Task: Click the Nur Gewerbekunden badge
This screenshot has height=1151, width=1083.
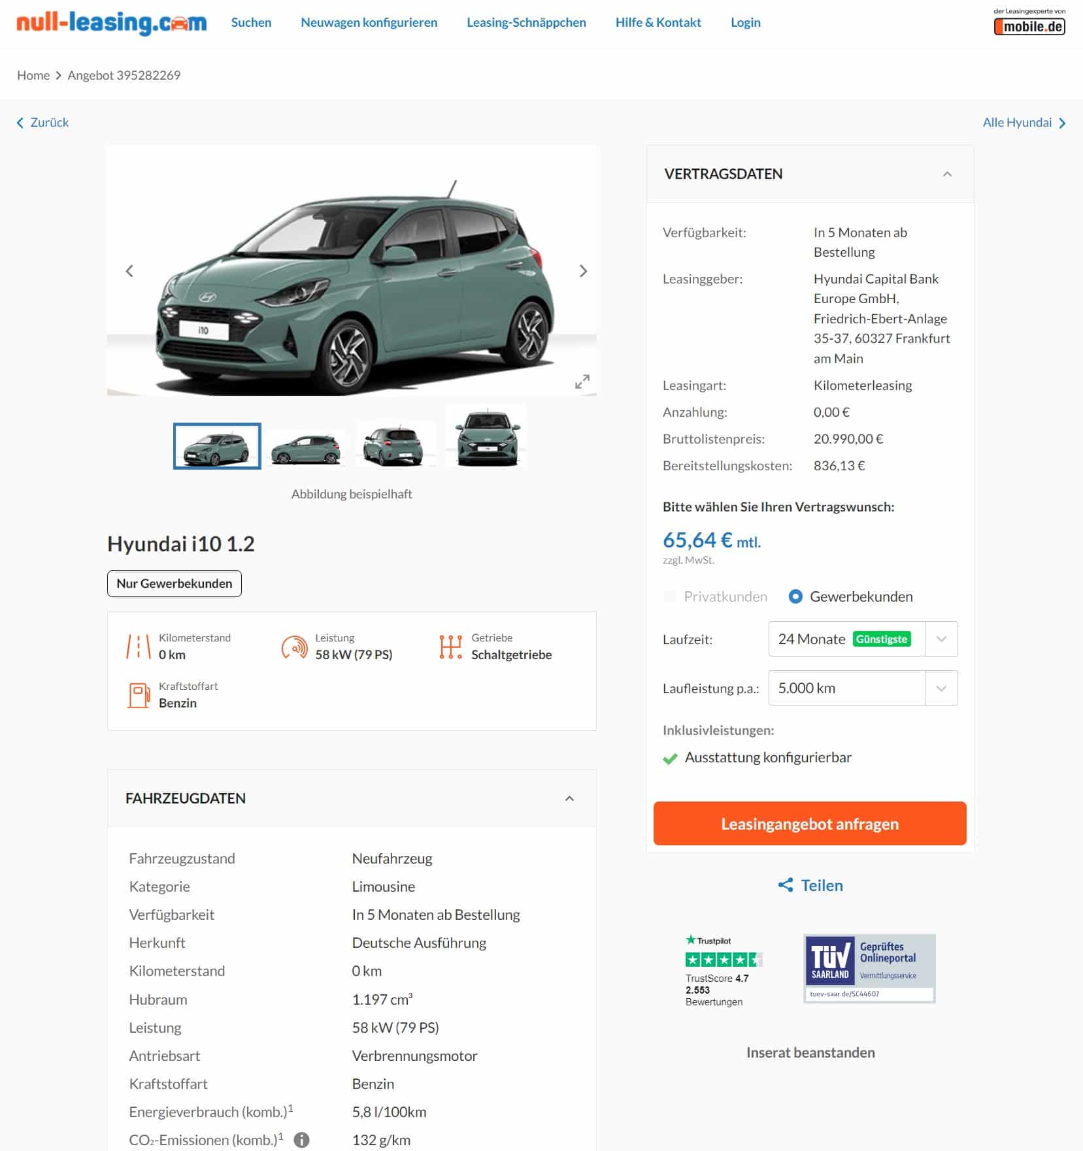Action: [175, 583]
